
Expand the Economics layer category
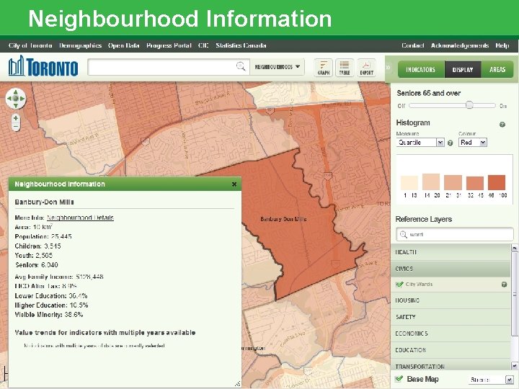tap(451, 334)
